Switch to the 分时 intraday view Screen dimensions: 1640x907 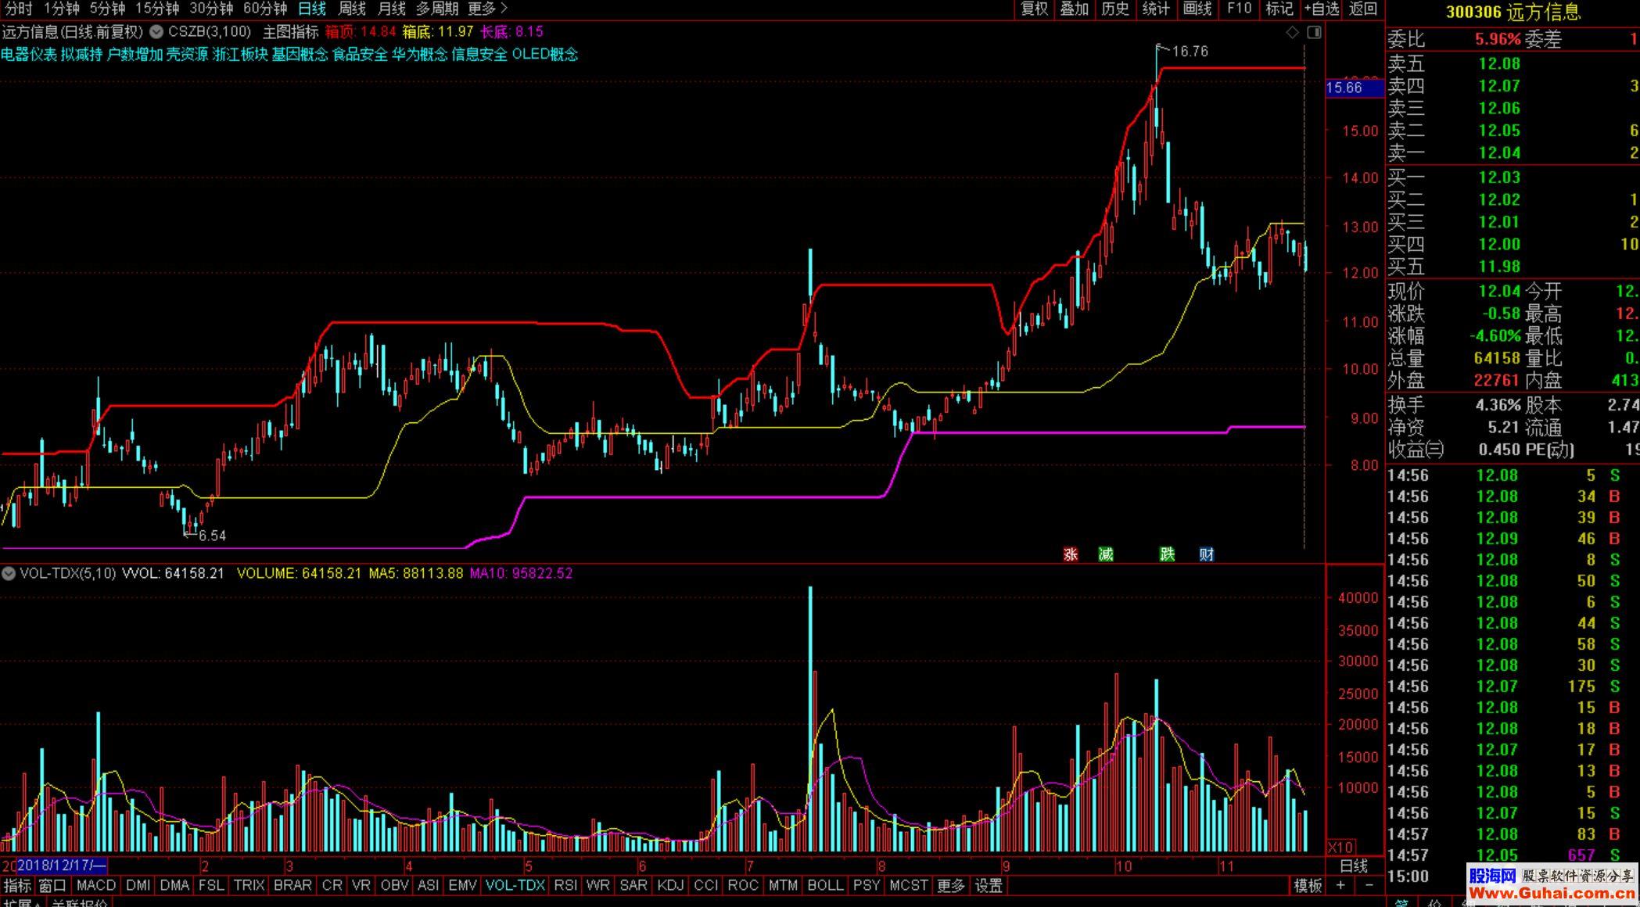(x=19, y=9)
